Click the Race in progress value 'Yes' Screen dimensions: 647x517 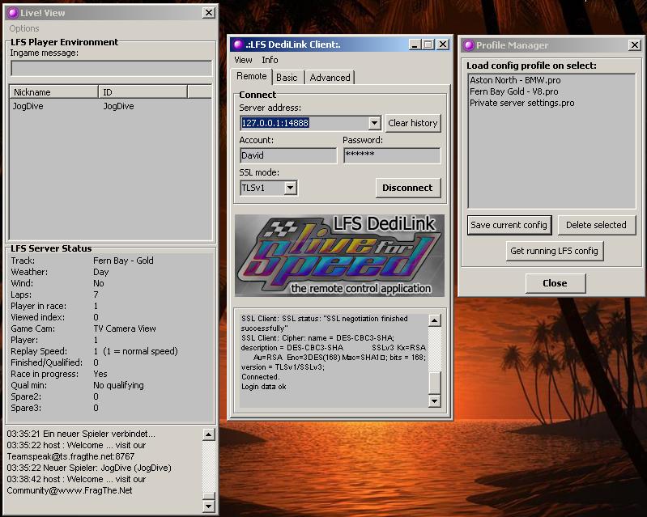click(100, 374)
